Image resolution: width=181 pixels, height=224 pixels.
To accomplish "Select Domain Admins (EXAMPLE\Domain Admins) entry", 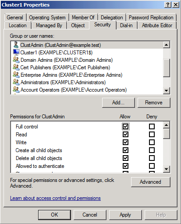I will click(x=87, y=60).
